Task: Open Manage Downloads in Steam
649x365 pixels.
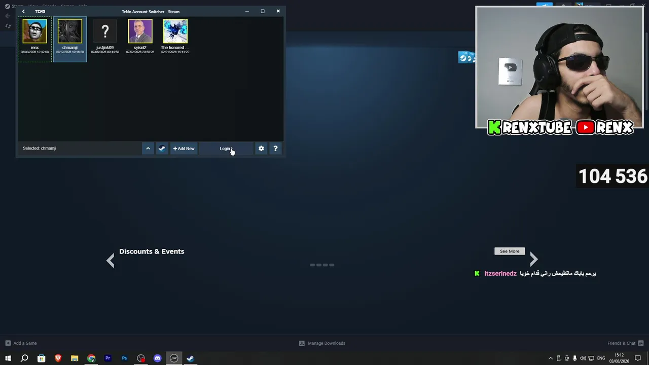Action: coord(322,343)
